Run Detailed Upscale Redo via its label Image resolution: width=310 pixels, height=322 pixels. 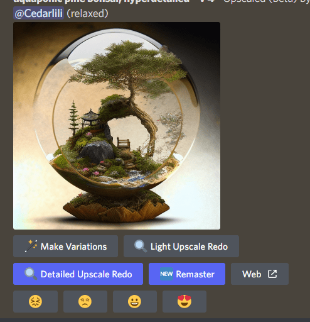click(86, 274)
